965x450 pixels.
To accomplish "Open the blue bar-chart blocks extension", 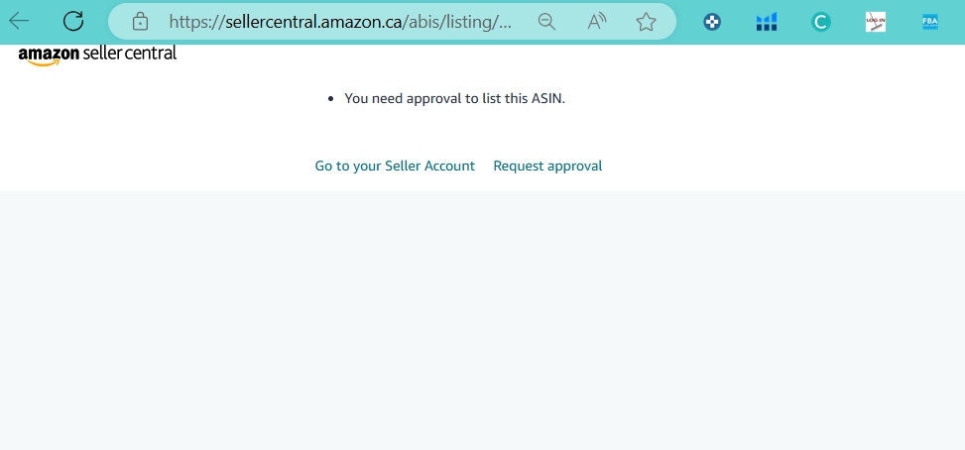I will (x=767, y=22).
